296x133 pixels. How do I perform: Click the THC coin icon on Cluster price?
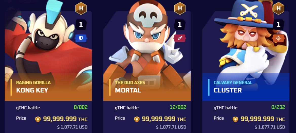click(235, 119)
